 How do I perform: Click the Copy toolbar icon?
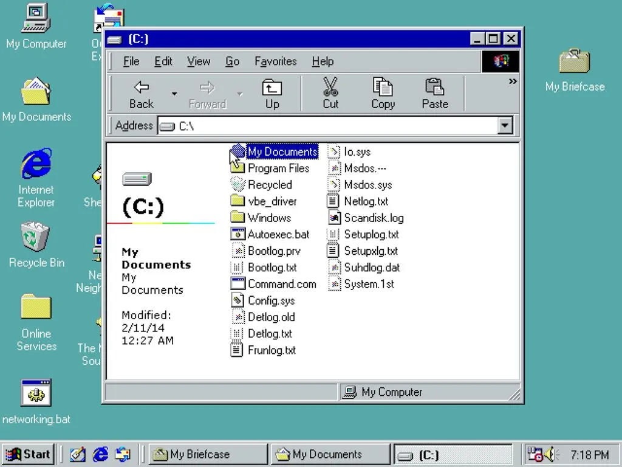click(383, 92)
